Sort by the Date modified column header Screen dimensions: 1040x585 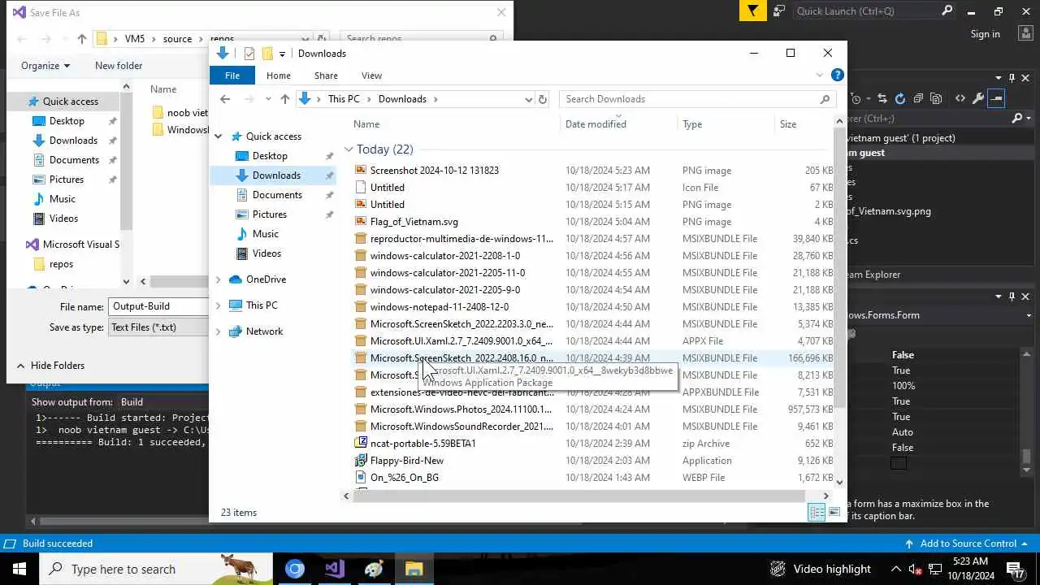point(596,124)
